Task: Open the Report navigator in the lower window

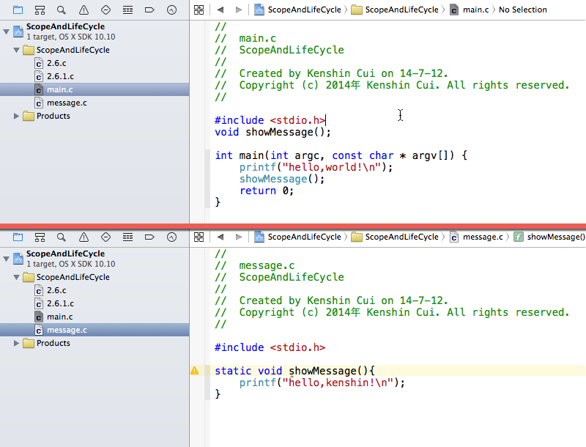Action: tap(171, 237)
